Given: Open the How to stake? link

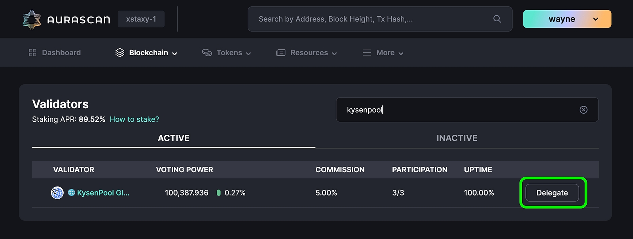Looking at the screenshot, I should pyautogui.click(x=134, y=119).
